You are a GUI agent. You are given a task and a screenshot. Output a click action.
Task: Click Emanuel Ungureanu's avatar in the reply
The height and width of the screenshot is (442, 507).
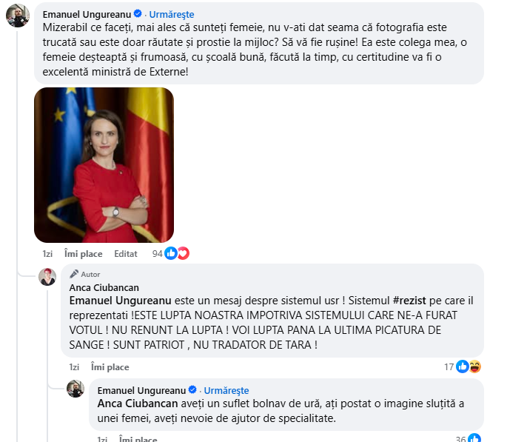point(75,389)
